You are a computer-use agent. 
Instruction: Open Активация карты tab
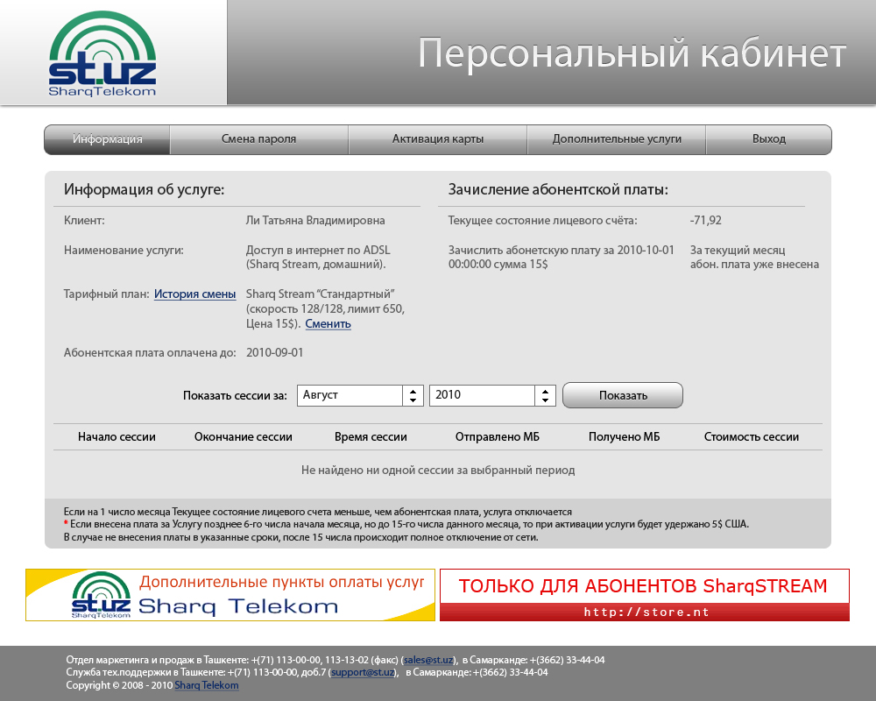point(437,139)
